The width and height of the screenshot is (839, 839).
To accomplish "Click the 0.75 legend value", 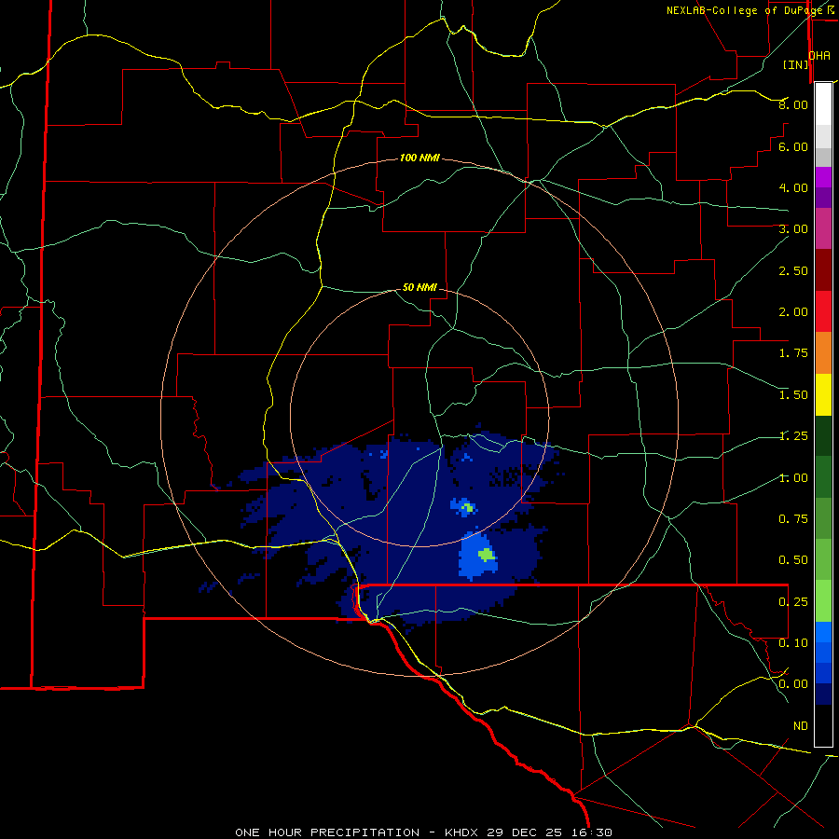I will click(793, 519).
